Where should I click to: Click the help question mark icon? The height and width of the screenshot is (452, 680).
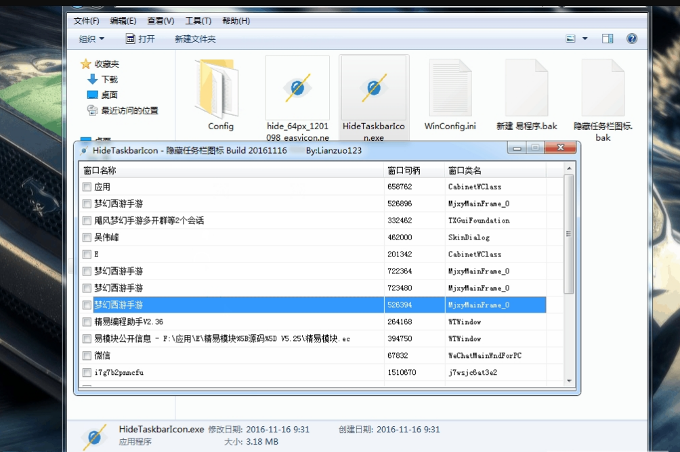click(x=632, y=39)
